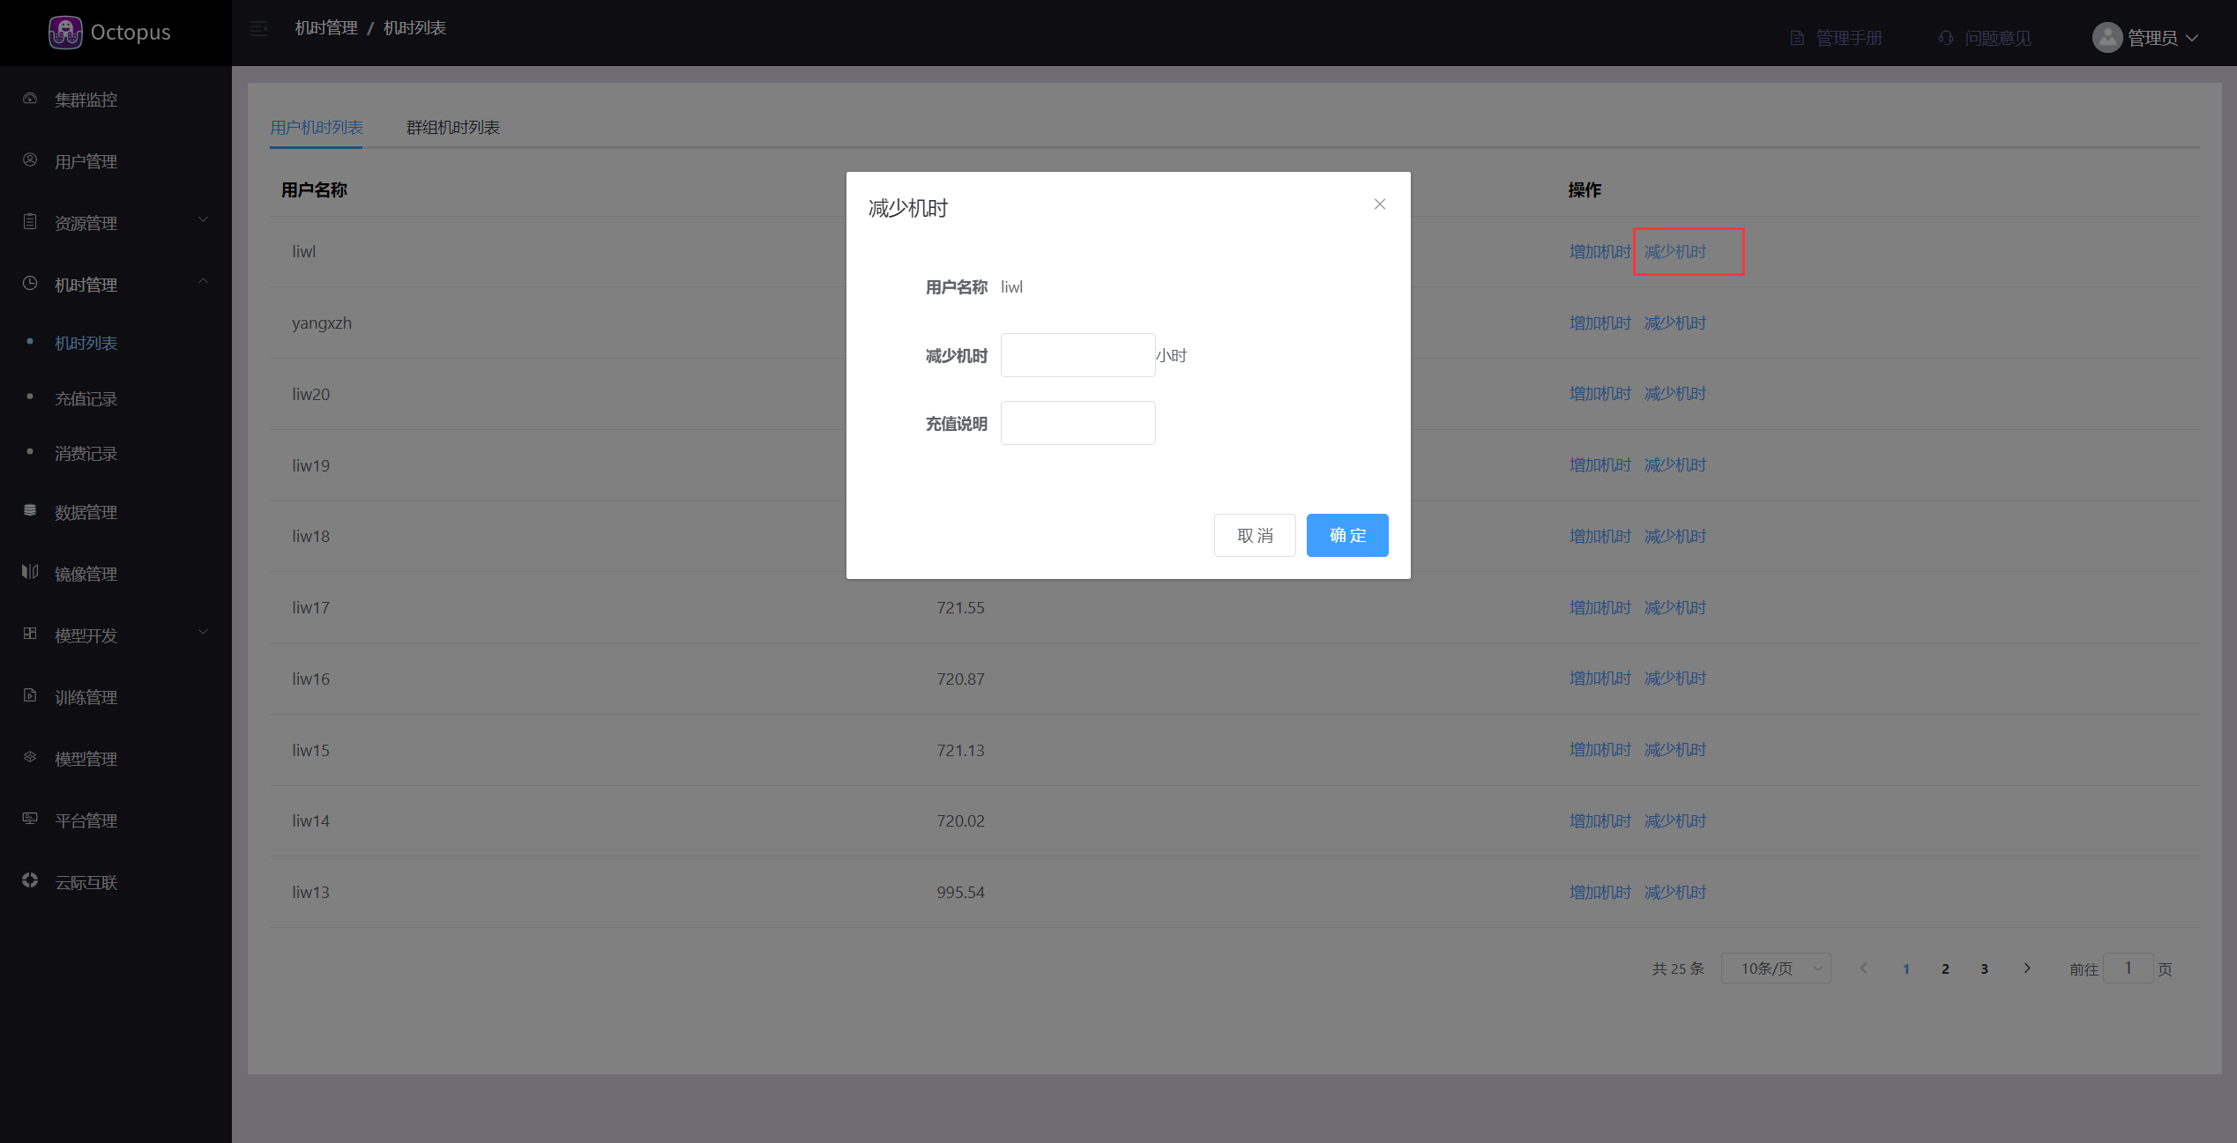
Task: Click the 720.02 value in liw14 row
Action: tap(960, 821)
